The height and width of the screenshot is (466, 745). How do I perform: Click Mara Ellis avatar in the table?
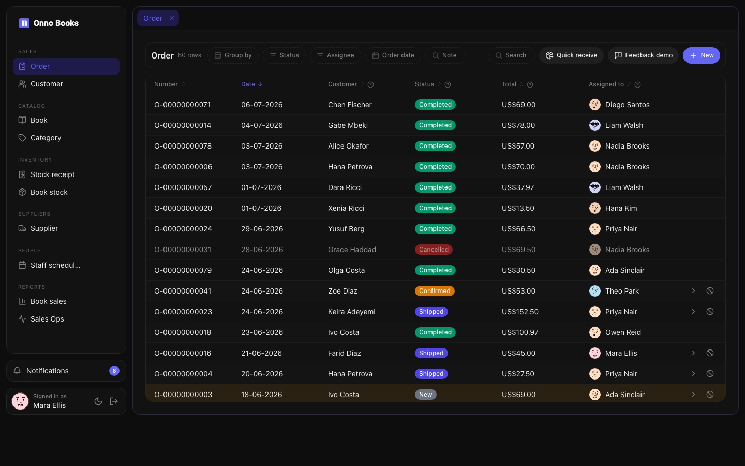[595, 353]
